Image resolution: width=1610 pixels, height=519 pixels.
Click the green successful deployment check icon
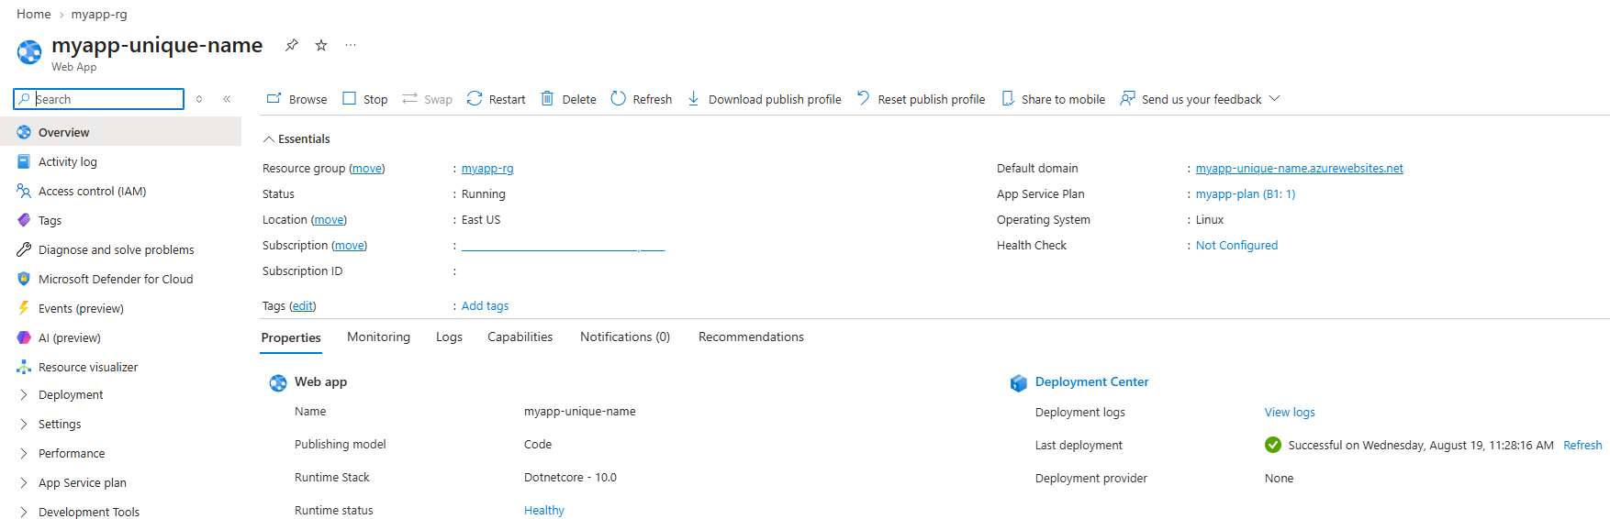coord(1272,445)
